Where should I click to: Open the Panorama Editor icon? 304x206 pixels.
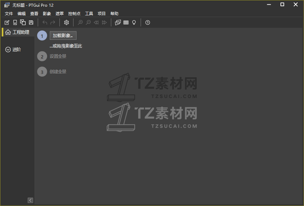(118, 22)
